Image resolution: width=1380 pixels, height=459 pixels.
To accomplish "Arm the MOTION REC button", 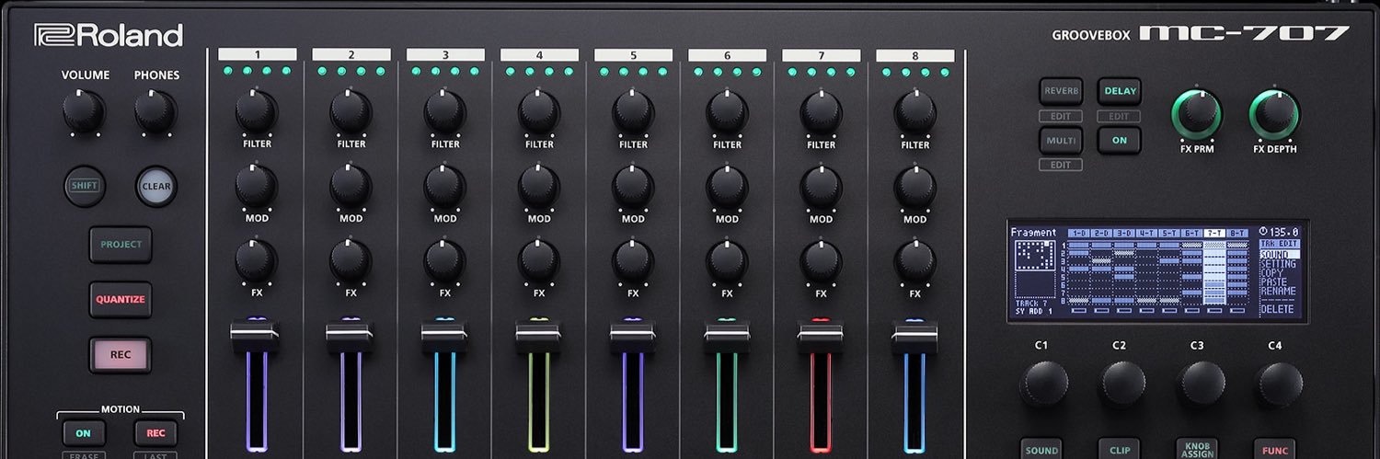I will 155,433.
